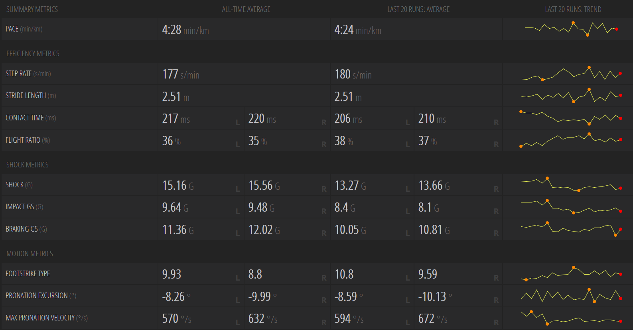
Task: Select the Stride Length trend sparkline
Action: point(571,96)
